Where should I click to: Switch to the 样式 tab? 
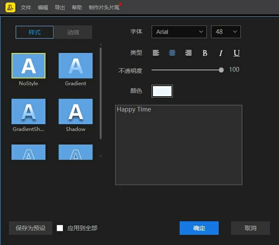tap(34, 32)
